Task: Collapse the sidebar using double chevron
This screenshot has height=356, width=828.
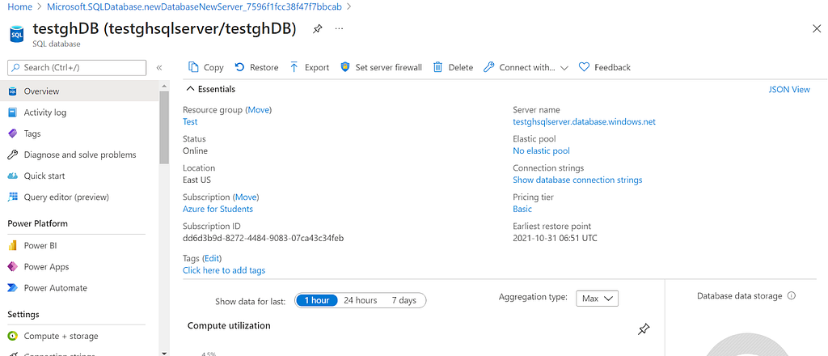Action: [159, 68]
